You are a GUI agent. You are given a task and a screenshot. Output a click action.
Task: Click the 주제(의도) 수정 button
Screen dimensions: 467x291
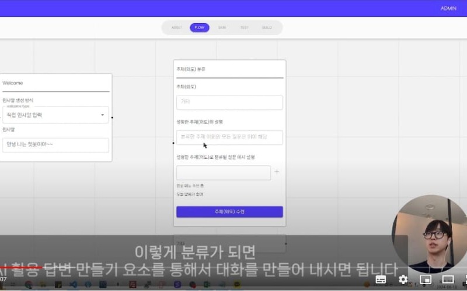coord(229,212)
